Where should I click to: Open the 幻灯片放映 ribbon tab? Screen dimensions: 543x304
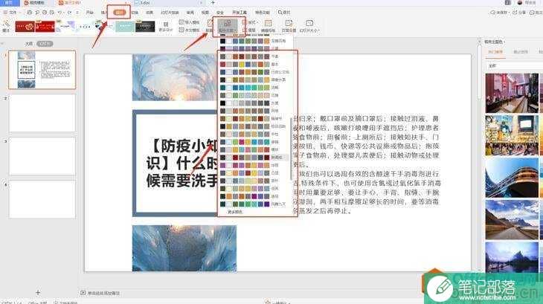(170, 13)
